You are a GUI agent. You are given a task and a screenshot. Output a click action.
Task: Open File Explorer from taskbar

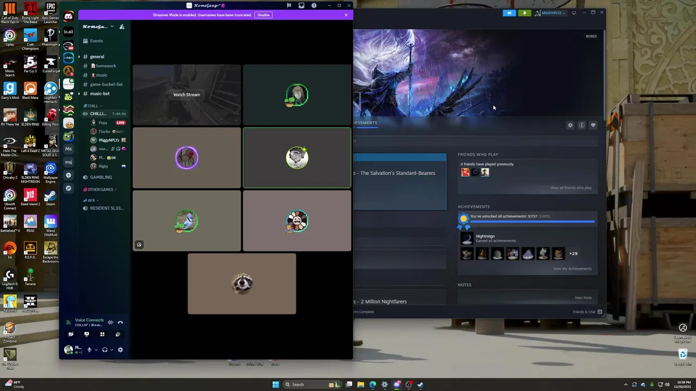[361, 384]
